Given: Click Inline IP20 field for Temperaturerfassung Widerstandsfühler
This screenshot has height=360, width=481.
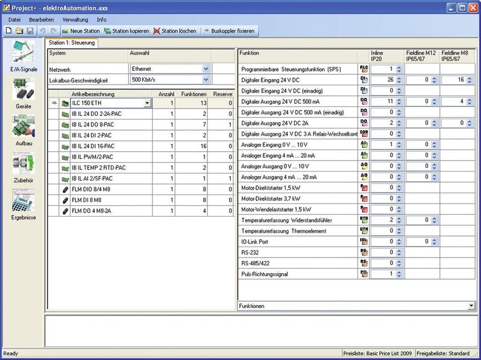Looking at the screenshot, I should (382, 220).
